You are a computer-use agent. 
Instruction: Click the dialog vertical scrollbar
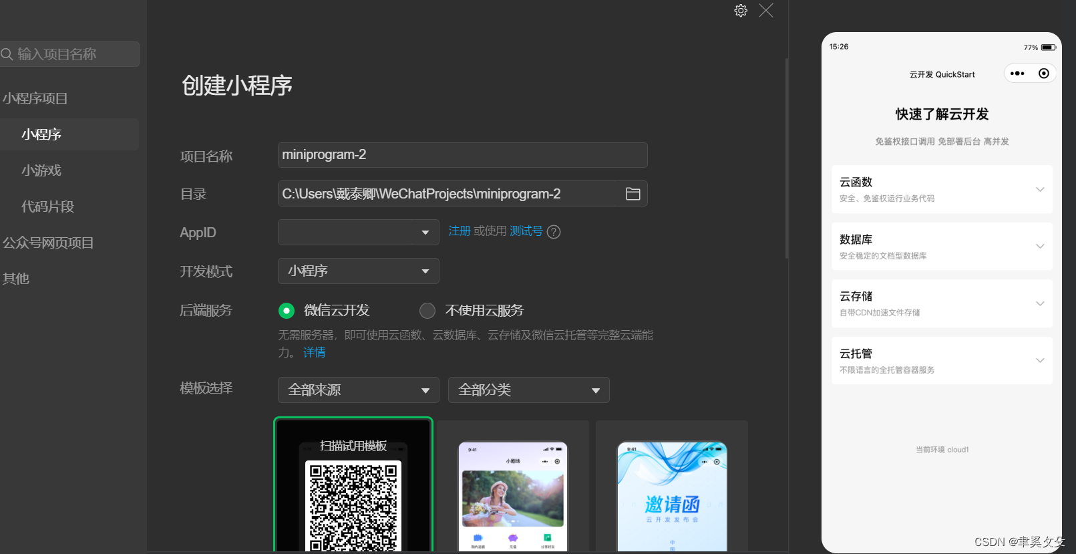point(787,158)
